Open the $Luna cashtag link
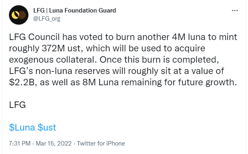 pyautogui.click(x=22, y=127)
